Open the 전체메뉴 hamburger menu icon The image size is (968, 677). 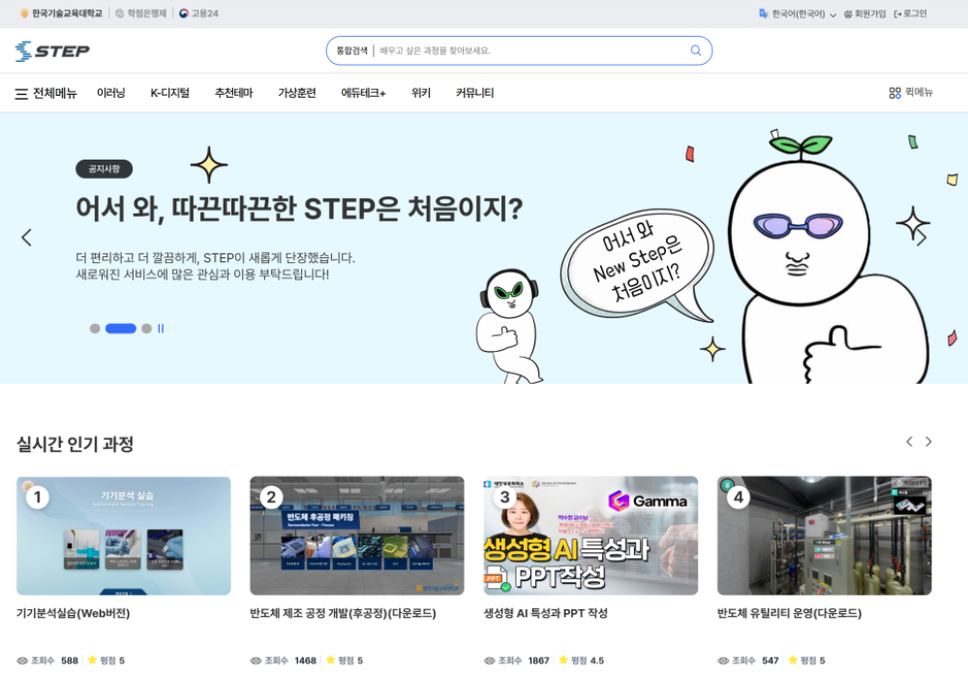20,93
